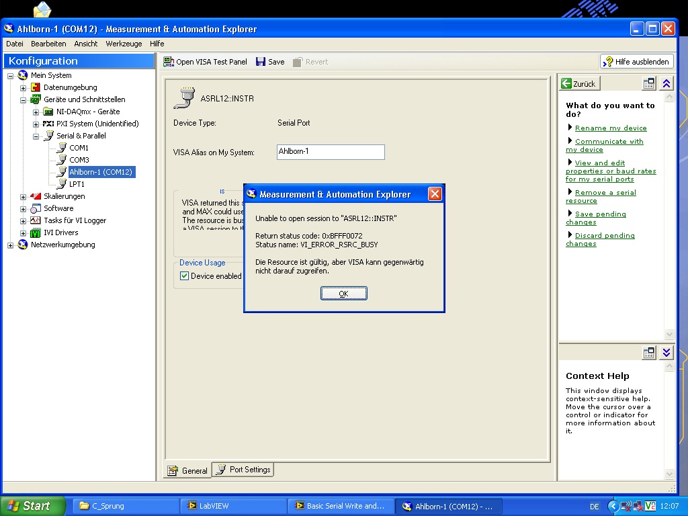Expand the NI-DAQmx Geräte node
The width and height of the screenshot is (688, 516).
[x=36, y=112]
